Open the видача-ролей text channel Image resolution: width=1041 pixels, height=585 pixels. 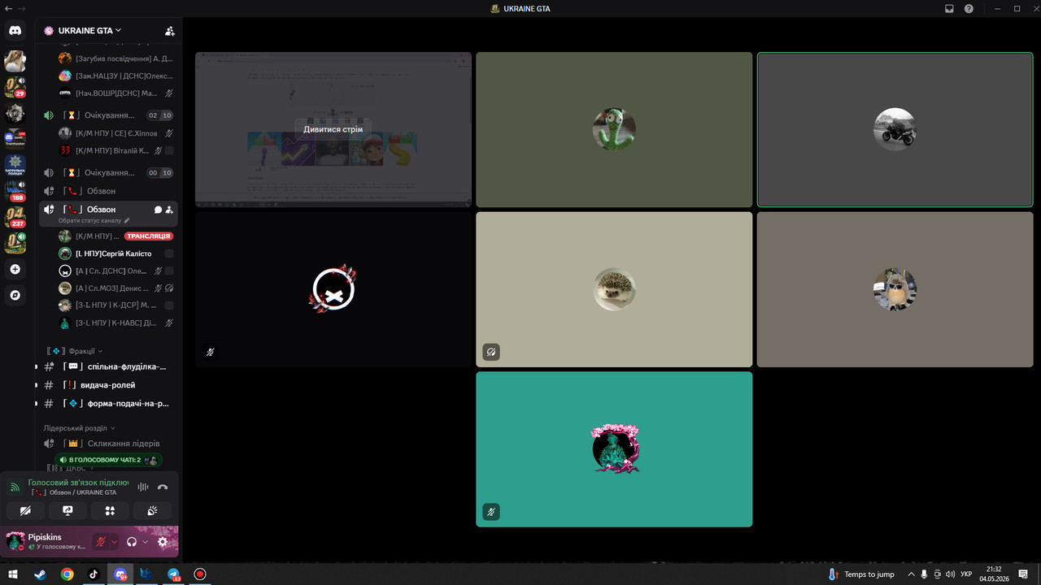click(x=108, y=385)
